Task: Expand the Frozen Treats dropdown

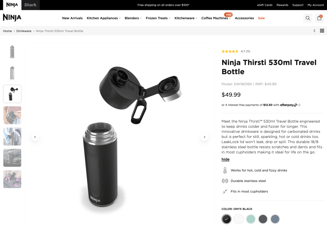Action: click(158, 18)
